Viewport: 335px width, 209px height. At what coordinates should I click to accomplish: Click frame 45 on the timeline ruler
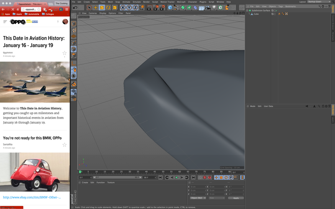(155, 172)
